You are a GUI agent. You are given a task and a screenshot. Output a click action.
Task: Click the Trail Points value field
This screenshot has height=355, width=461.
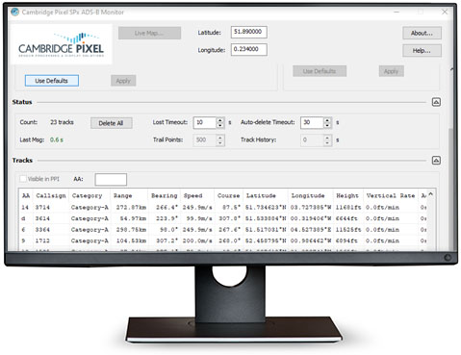coord(205,140)
